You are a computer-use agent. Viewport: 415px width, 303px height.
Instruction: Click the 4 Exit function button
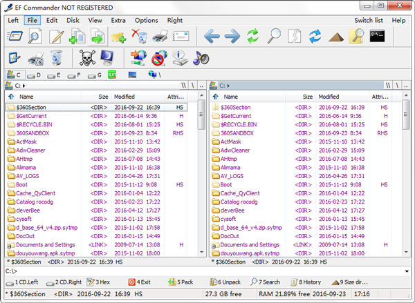[140, 282]
